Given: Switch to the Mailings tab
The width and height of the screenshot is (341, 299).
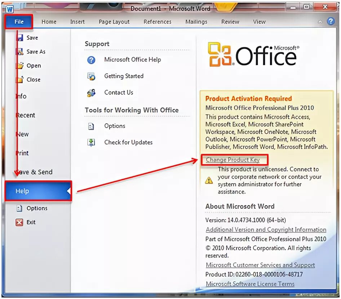Looking at the screenshot, I should [x=196, y=22].
